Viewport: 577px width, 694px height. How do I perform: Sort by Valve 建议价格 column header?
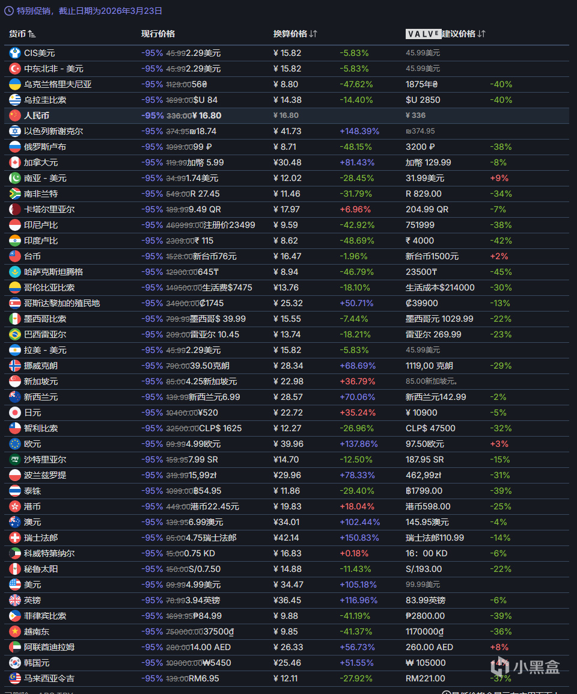coord(445,34)
